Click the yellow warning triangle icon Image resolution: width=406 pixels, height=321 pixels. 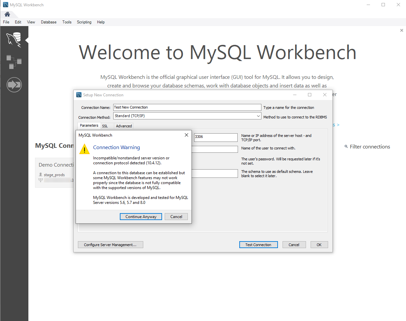[x=85, y=149]
